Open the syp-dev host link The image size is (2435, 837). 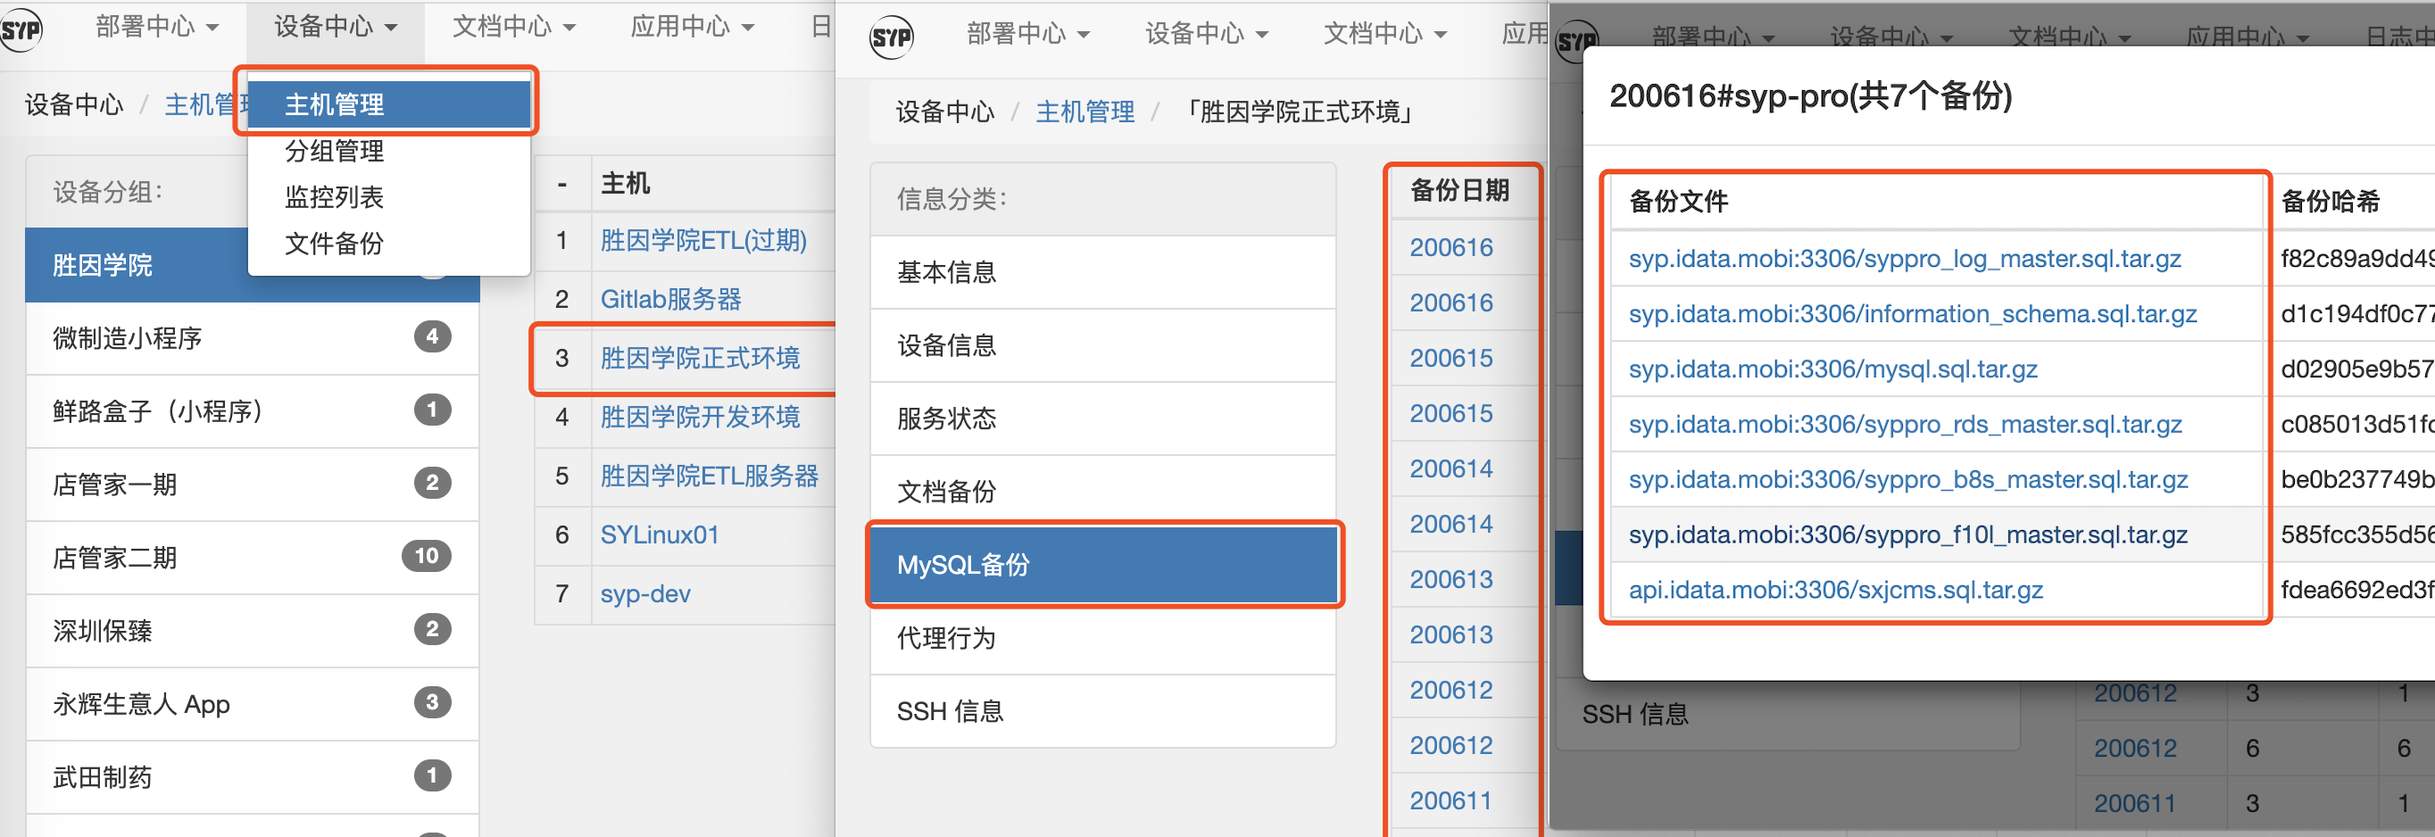(645, 593)
